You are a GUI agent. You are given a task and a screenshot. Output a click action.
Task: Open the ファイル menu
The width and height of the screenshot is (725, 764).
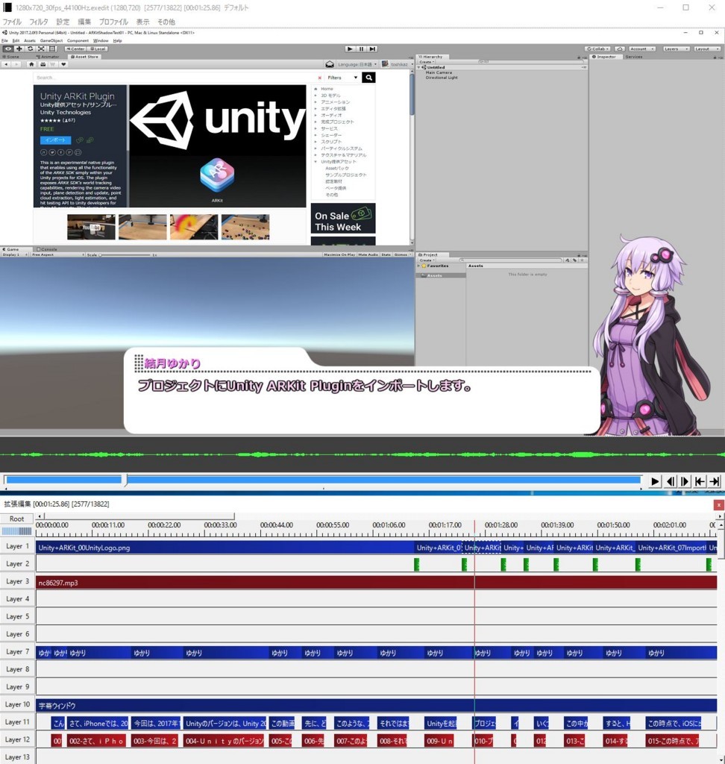[12, 22]
